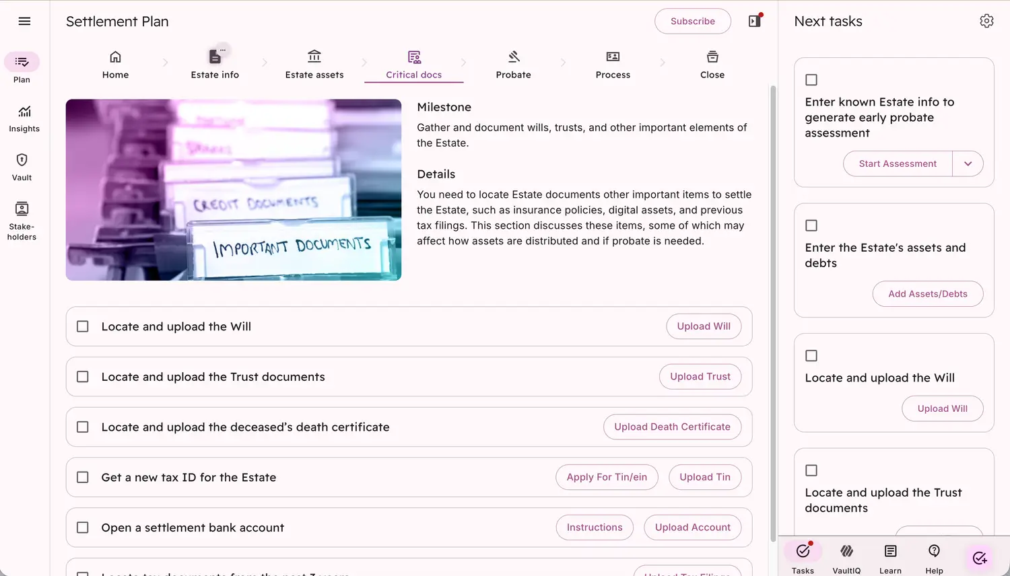Check 'Locate and upload the Will' in main list
The image size is (1010, 576).
(83, 326)
